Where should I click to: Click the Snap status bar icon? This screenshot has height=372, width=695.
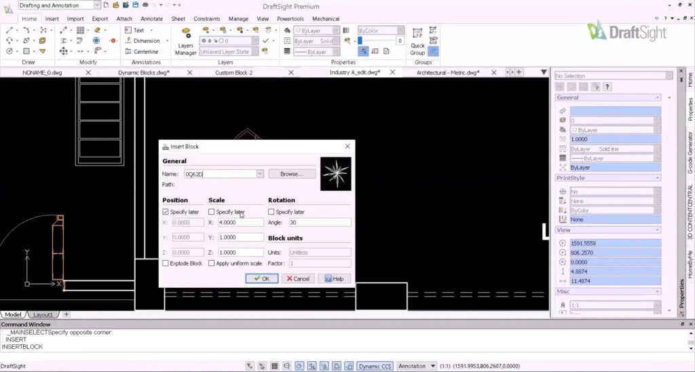point(262,367)
